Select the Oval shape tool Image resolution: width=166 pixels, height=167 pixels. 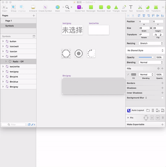click(x=108, y=7)
